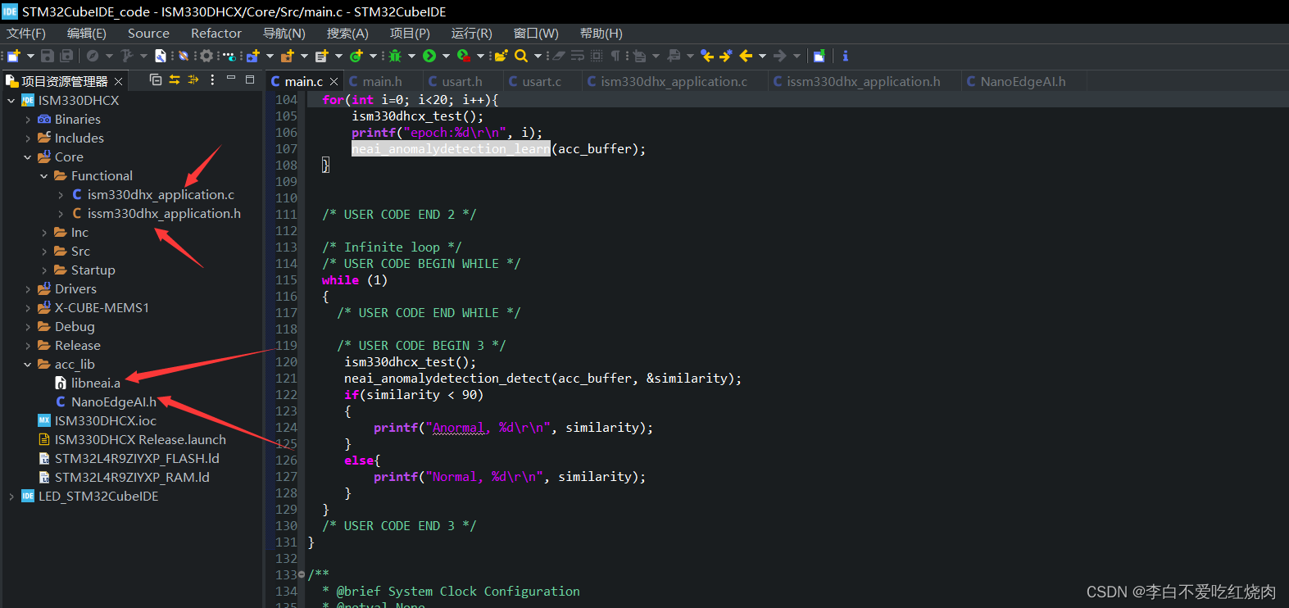Expand the Includes folder

click(27, 138)
